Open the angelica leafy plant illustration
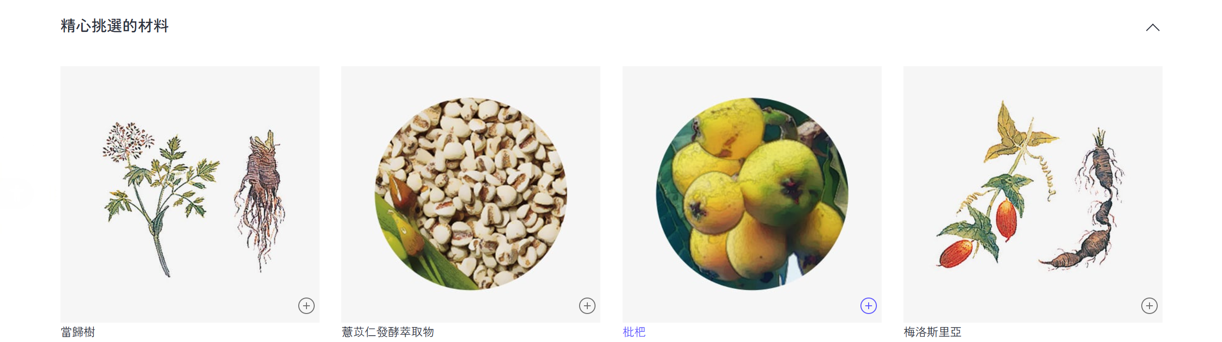This screenshot has width=1222, height=342. (160, 199)
